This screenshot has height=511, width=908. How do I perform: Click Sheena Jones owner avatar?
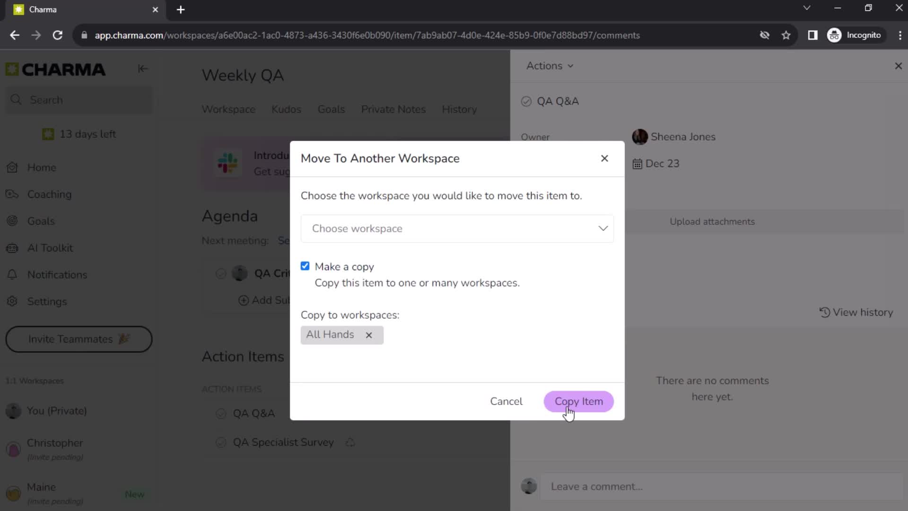click(640, 137)
